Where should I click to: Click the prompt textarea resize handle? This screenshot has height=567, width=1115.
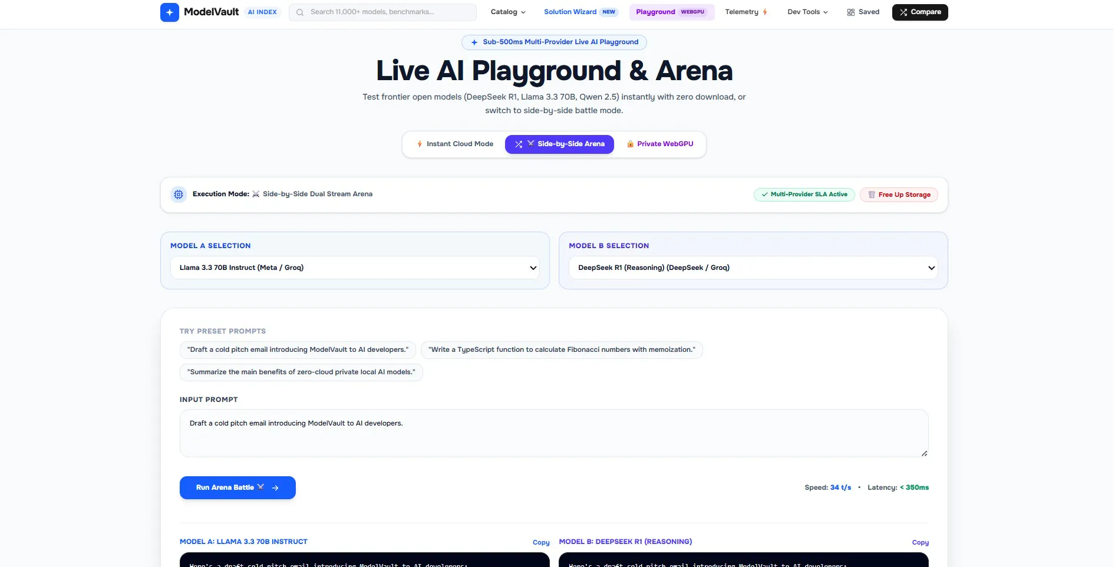[x=924, y=453]
